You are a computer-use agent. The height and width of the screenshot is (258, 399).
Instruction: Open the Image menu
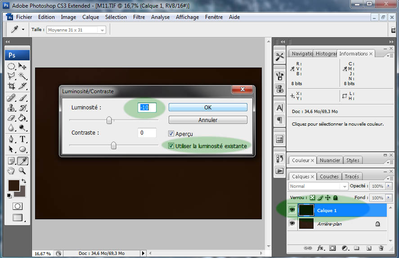pyautogui.click(x=68, y=17)
